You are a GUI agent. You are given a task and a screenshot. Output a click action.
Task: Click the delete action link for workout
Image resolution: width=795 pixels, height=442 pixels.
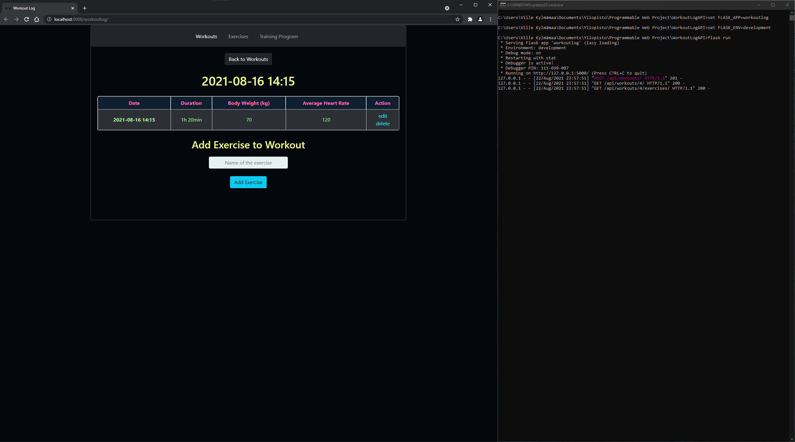click(383, 123)
